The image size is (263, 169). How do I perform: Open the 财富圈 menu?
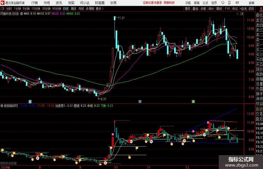pyautogui.click(x=100, y=3)
